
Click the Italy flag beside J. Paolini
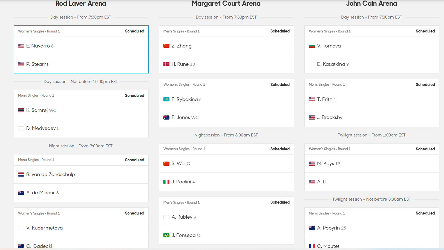(166, 182)
